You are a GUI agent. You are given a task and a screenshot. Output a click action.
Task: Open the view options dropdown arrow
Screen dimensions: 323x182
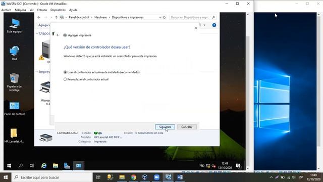(204, 25)
